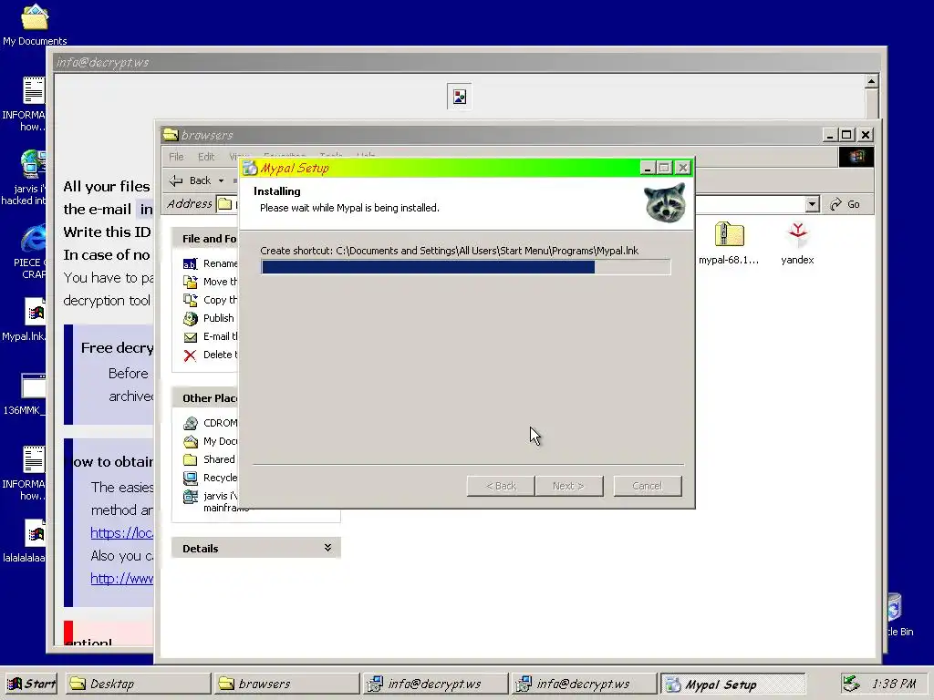Select the 136MMK desktop icon
The image size is (934, 700).
(34, 386)
